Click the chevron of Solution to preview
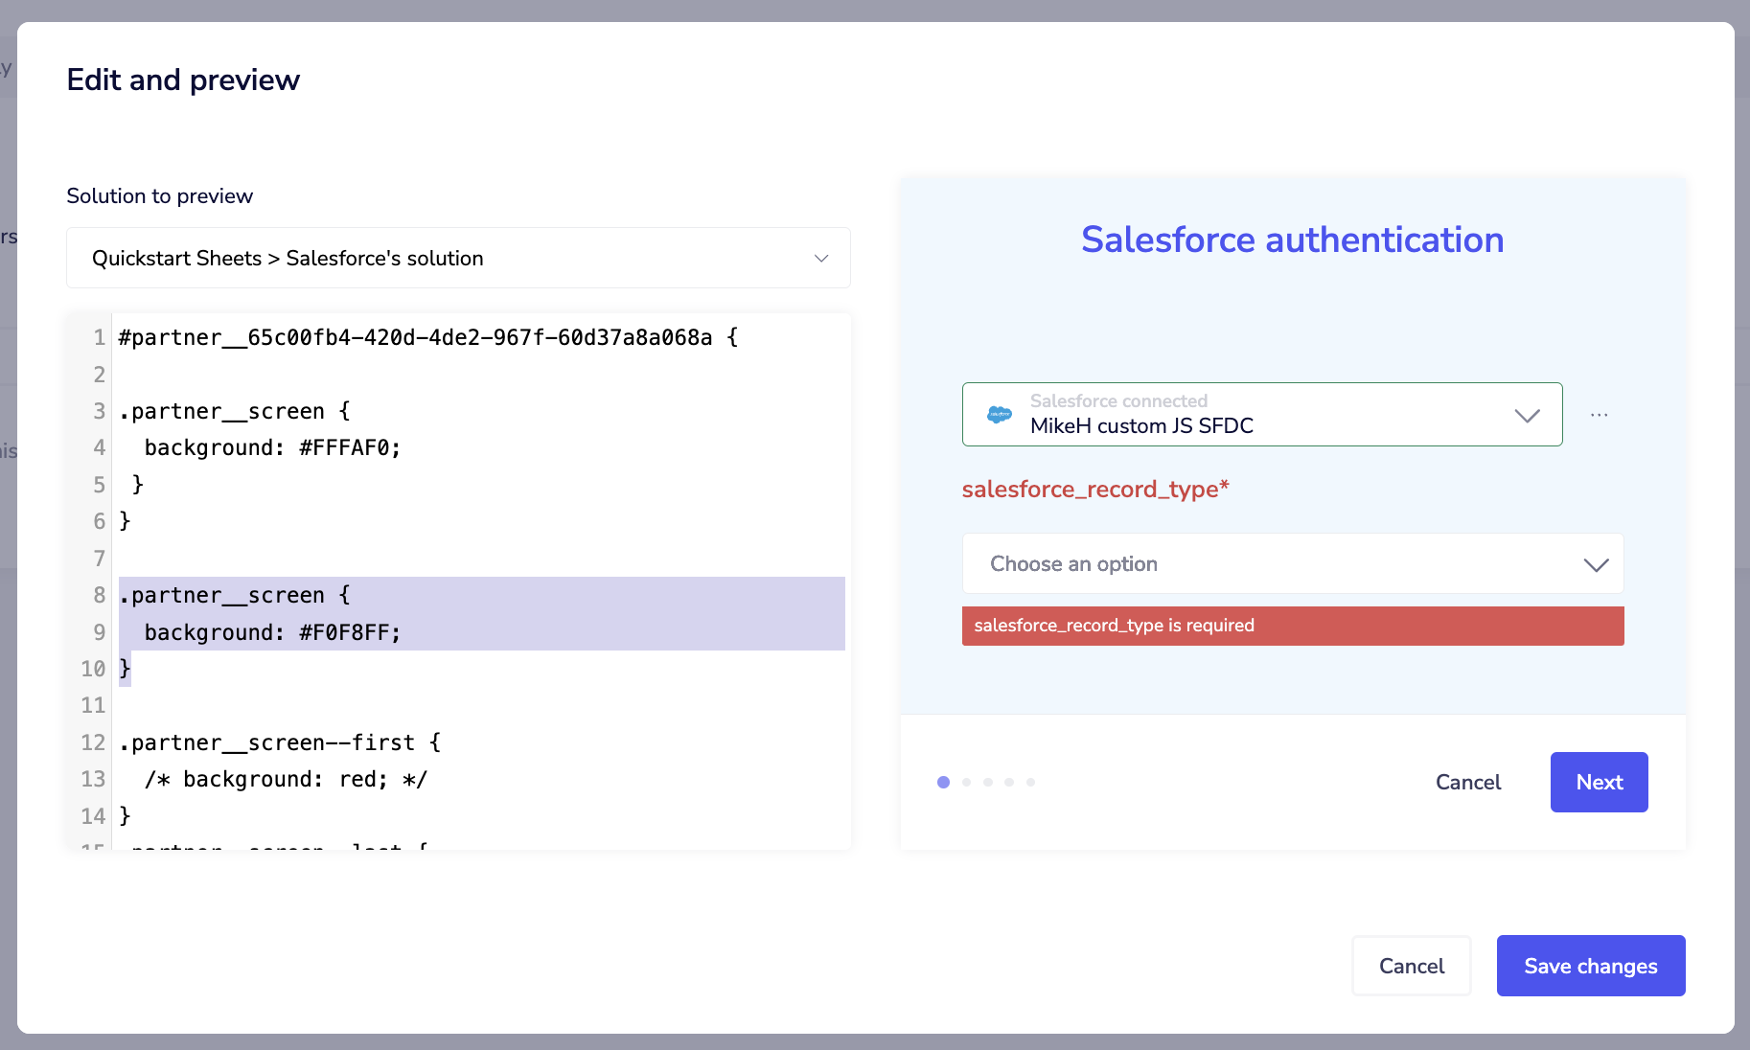This screenshot has height=1050, width=1750. click(x=820, y=259)
